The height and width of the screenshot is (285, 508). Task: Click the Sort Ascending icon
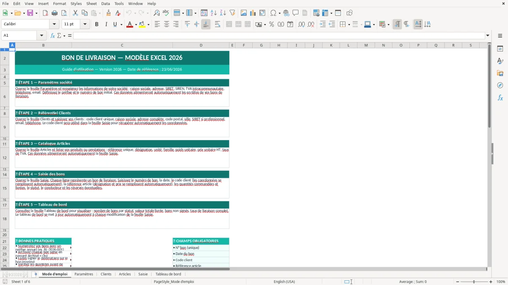pyautogui.click(x=214, y=13)
